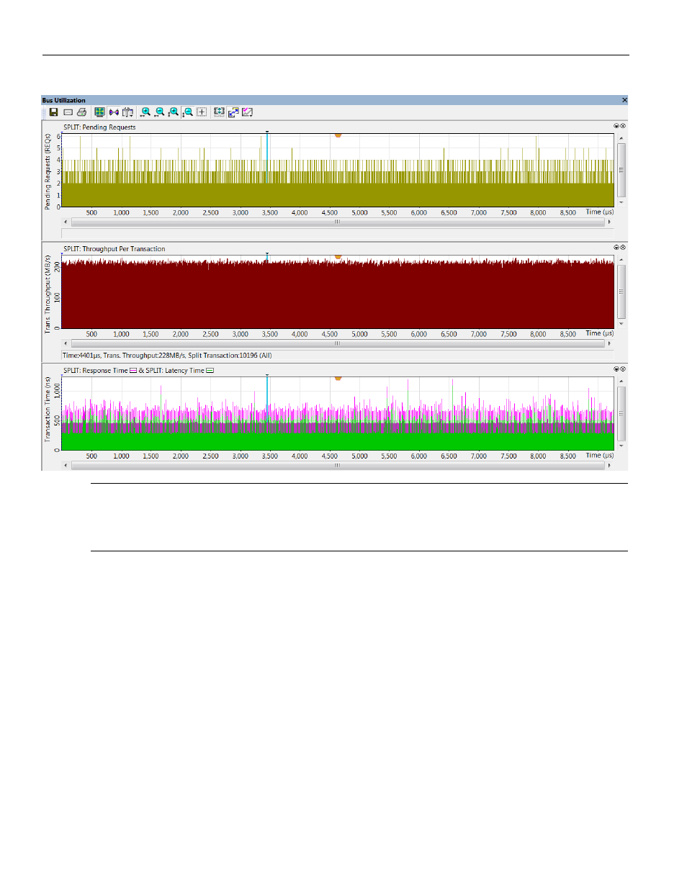
Task: Click the 'SPLIT: Latency Time' legend label
Action: pyautogui.click(x=175, y=371)
